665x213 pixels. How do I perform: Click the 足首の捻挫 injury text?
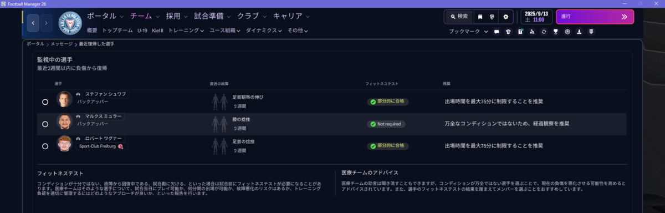pos(244,142)
